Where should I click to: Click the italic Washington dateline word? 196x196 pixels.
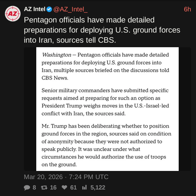pos(57,55)
